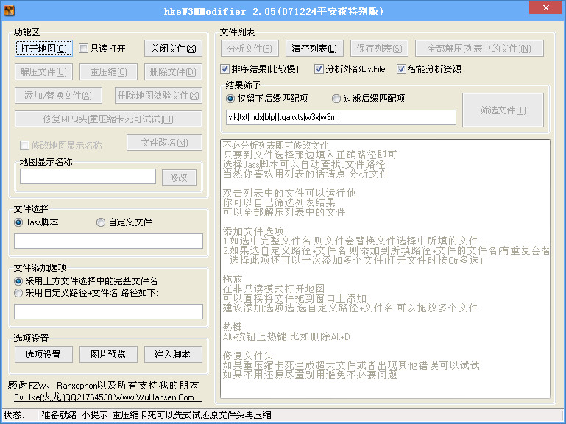This screenshot has height=424, width=566.
Task: Click the 修复MPQ头 button
Action: click(x=108, y=119)
